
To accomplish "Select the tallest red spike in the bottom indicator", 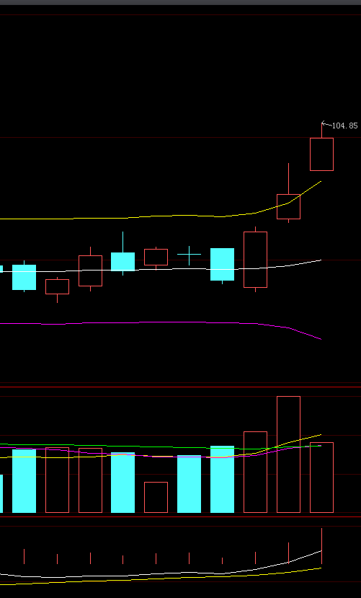I will [321, 546].
